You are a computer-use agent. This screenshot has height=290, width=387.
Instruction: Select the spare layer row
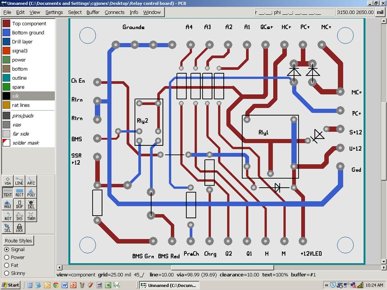28,87
